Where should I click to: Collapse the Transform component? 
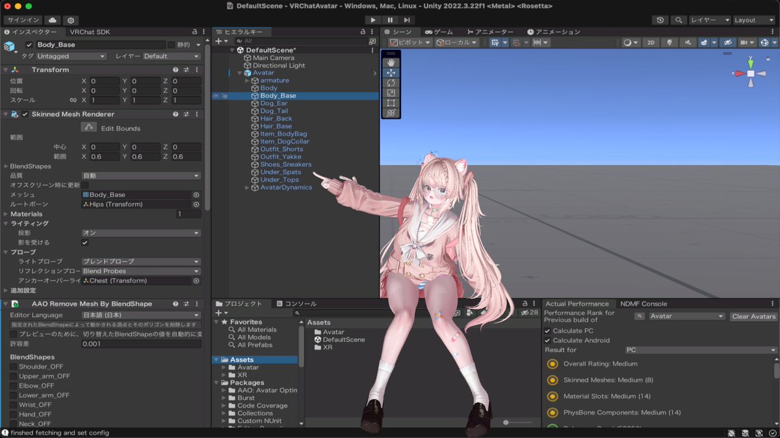coord(5,69)
